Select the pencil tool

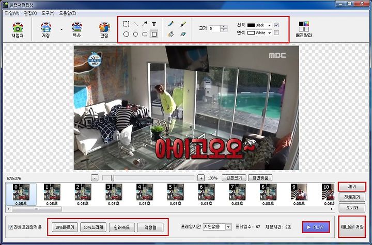click(171, 24)
